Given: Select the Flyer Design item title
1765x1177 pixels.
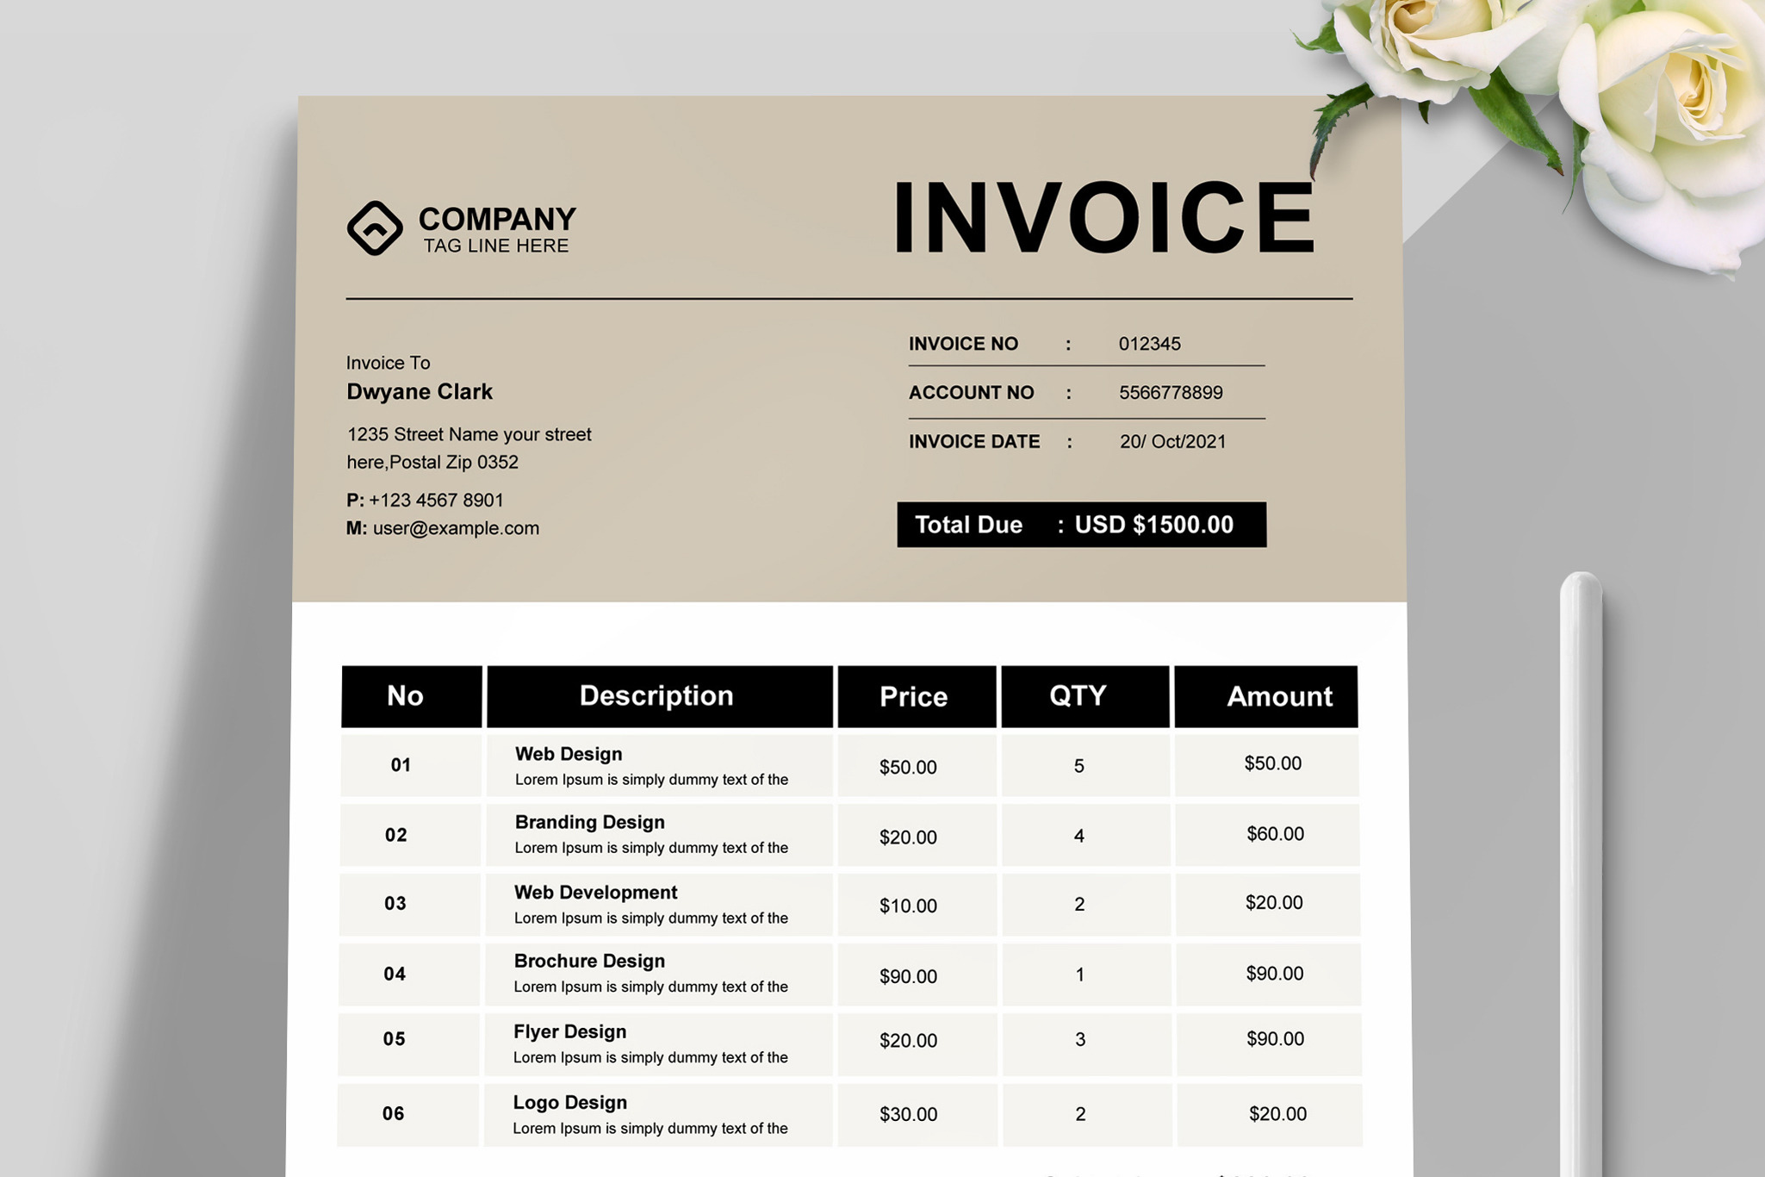Looking at the screenshot, I should (569, 1031).
